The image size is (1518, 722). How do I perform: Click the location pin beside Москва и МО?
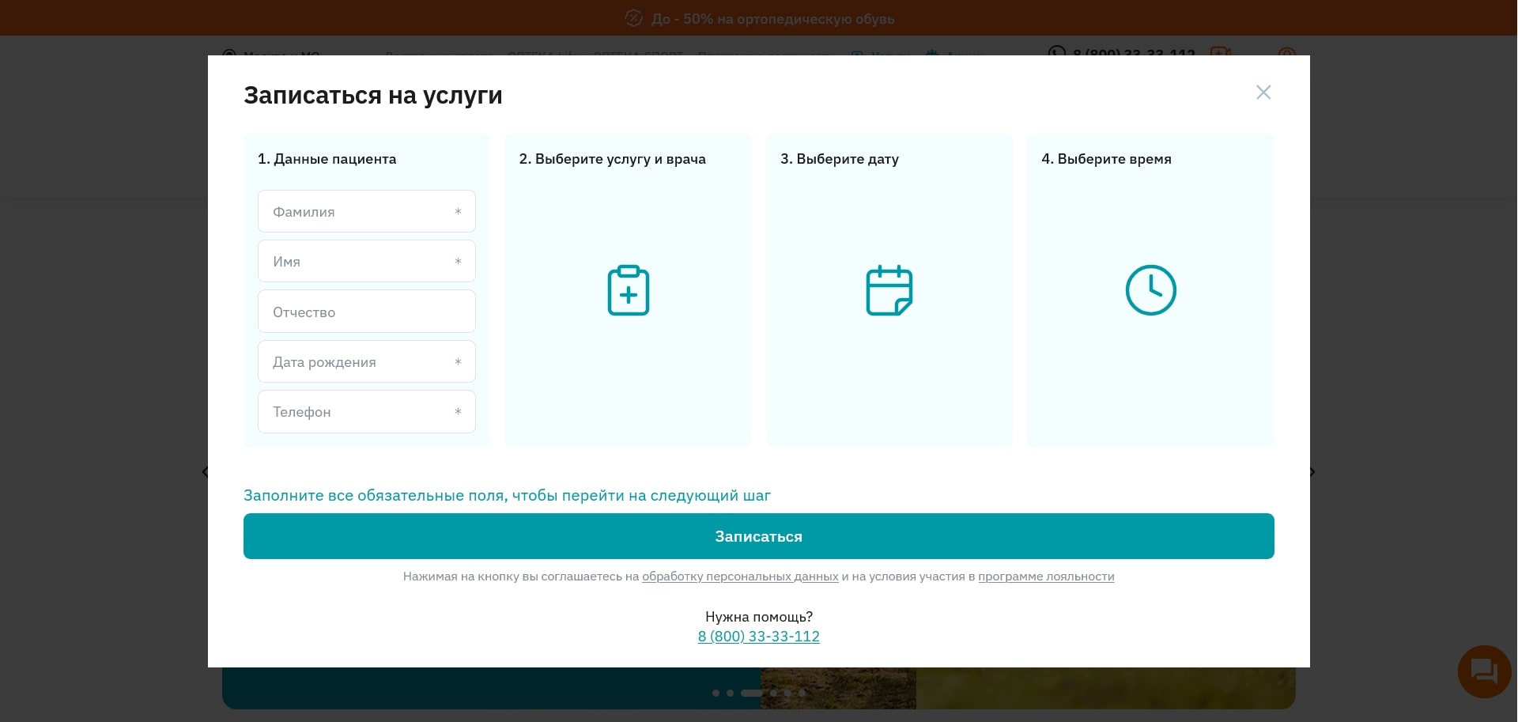(x=229, y=55)
